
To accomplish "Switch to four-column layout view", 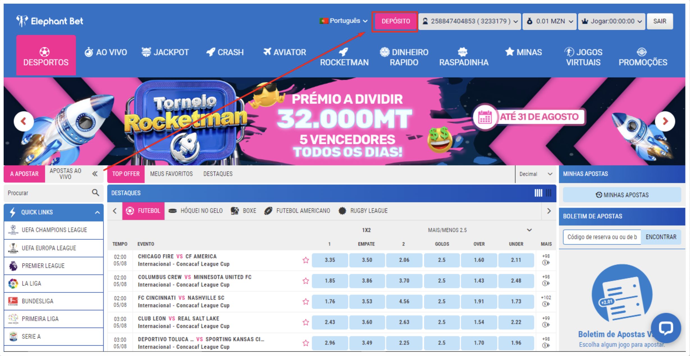I will click(538, 193).
